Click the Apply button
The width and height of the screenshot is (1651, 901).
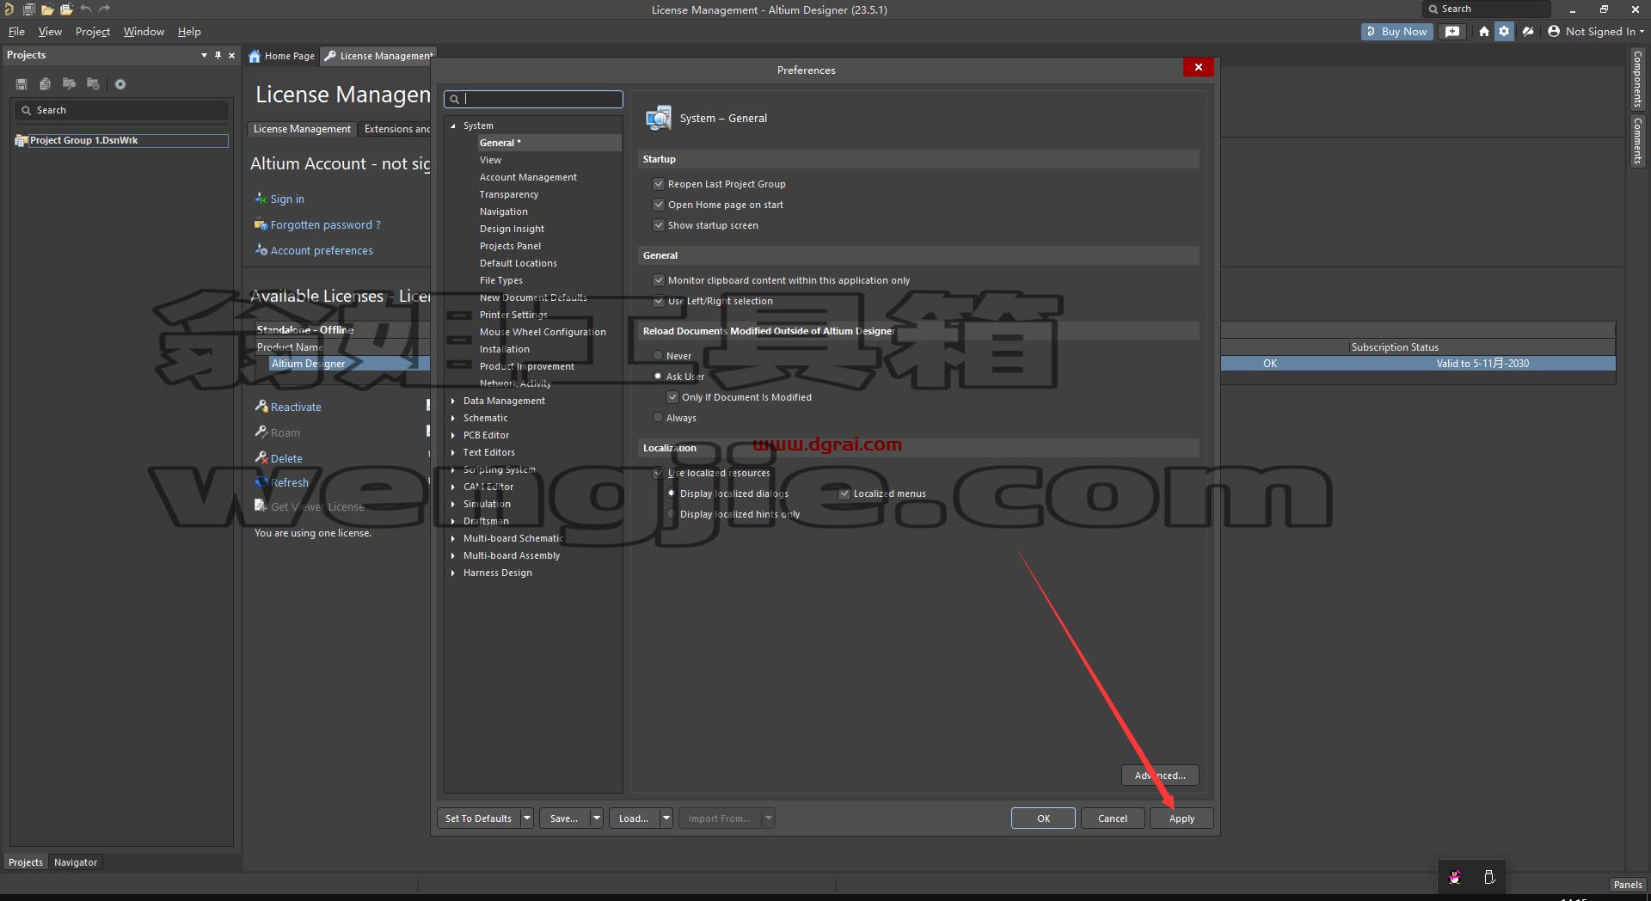point(1181,818)
